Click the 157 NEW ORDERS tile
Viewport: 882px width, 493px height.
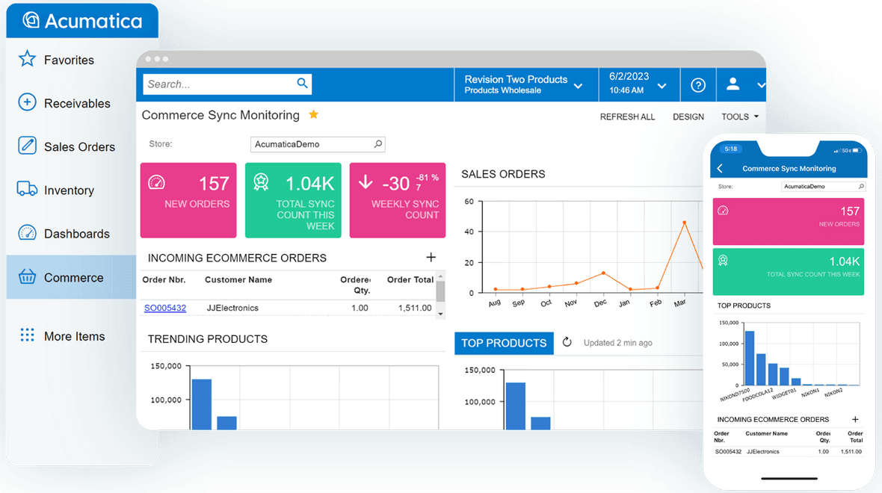188,200
